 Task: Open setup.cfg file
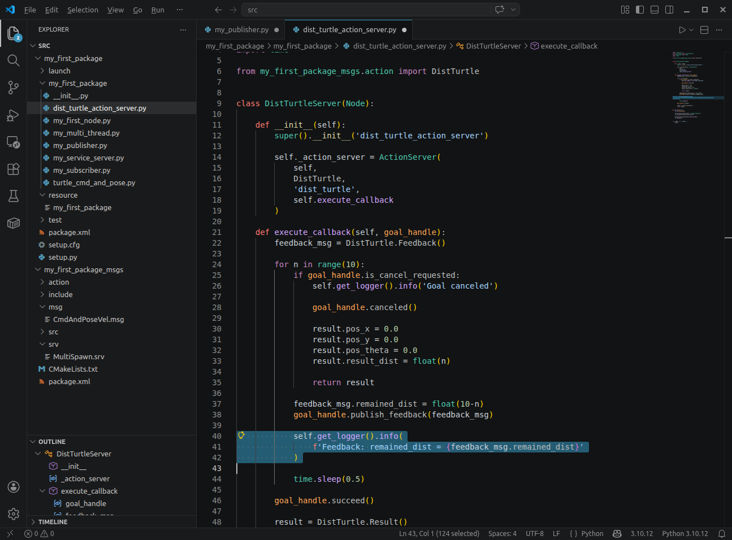pos(112,245)
